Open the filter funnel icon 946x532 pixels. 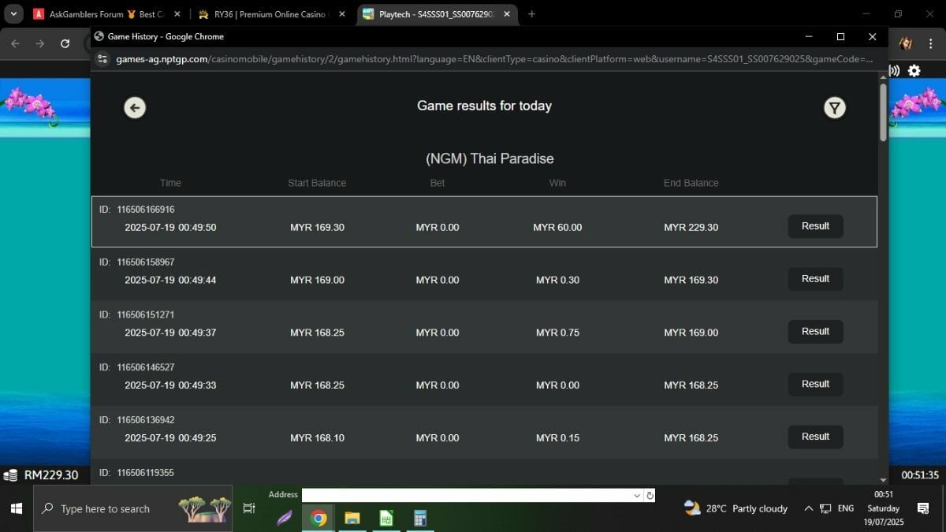tap(835, 108)
